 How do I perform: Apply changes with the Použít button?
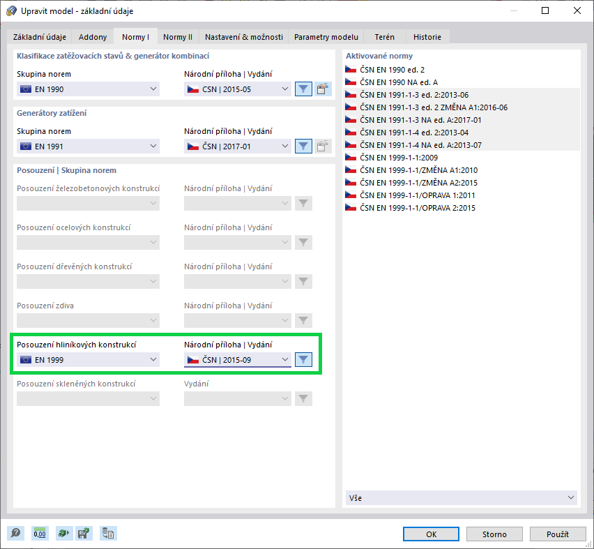tap(558, 534)
